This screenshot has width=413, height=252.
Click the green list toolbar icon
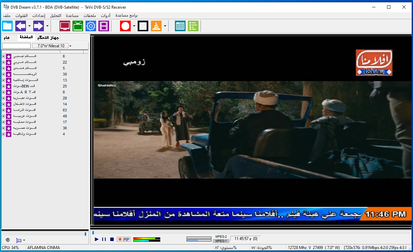click(193, 26)
